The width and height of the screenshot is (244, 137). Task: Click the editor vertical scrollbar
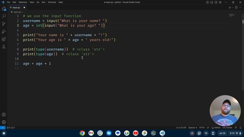click(243, 52)
